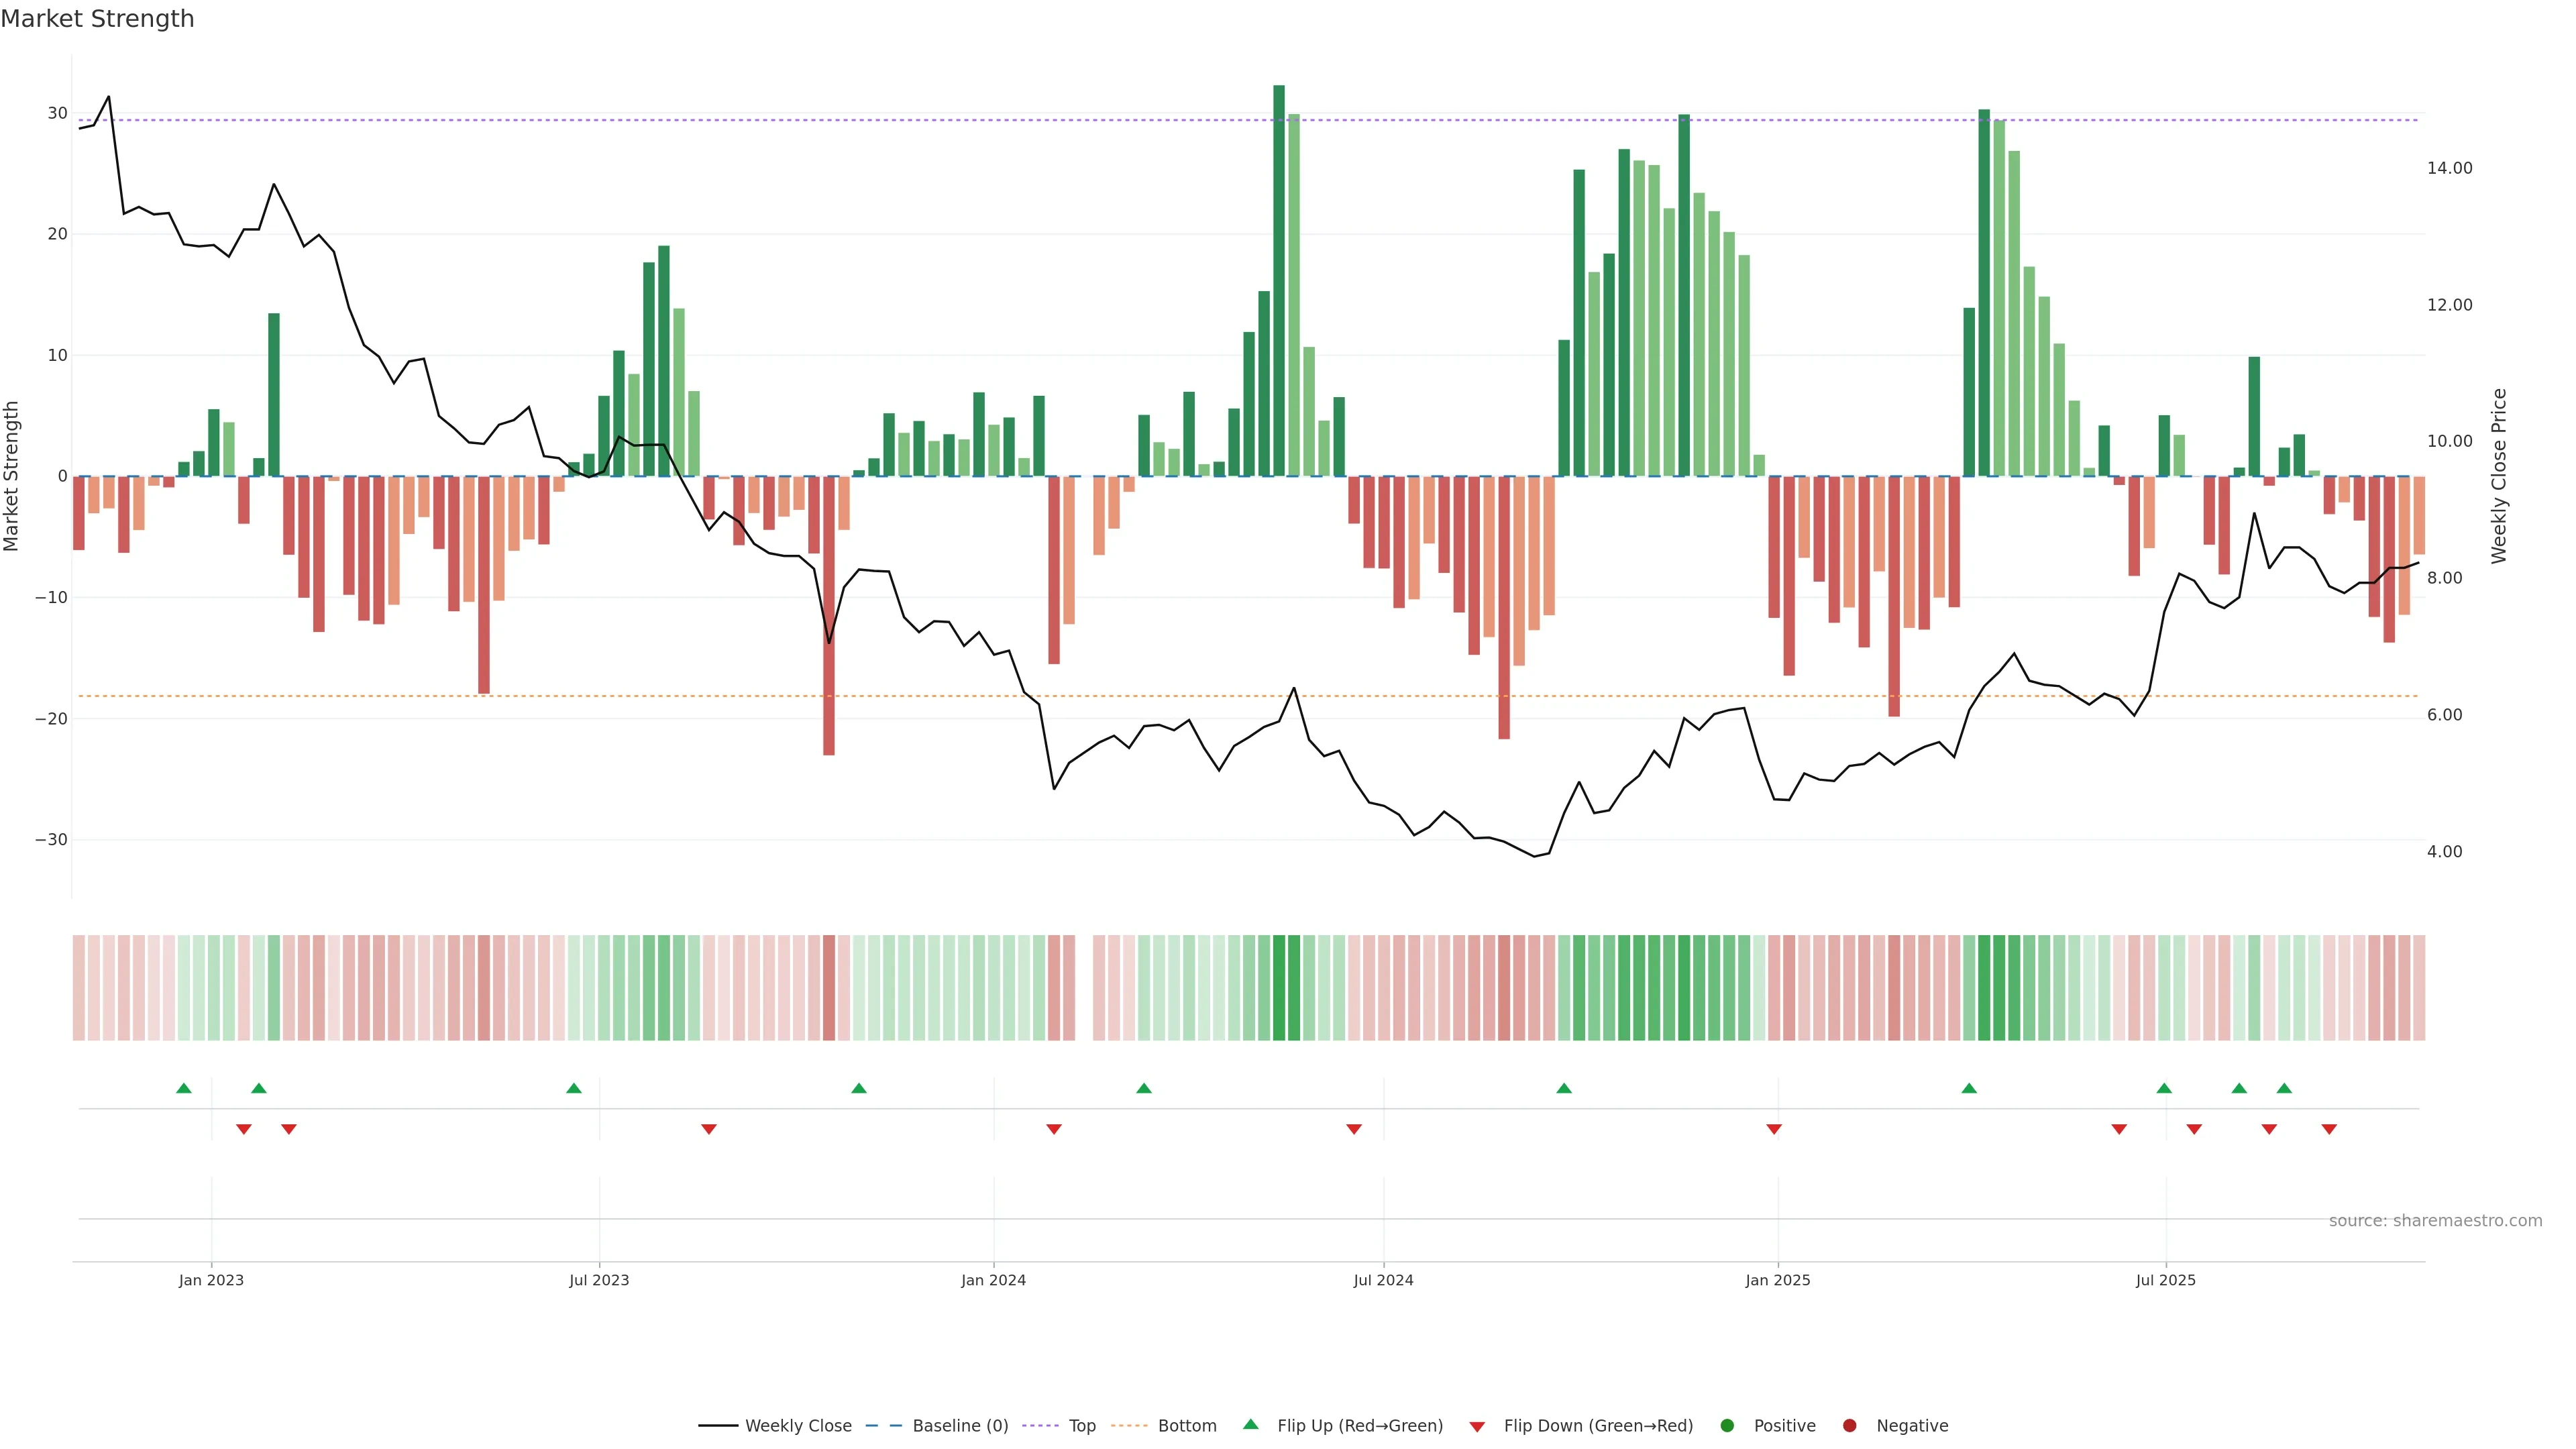Click the Flip Down red triangle legend icon
Viewport: 2576px width, 1449px height.
tap(1477, 1426)
